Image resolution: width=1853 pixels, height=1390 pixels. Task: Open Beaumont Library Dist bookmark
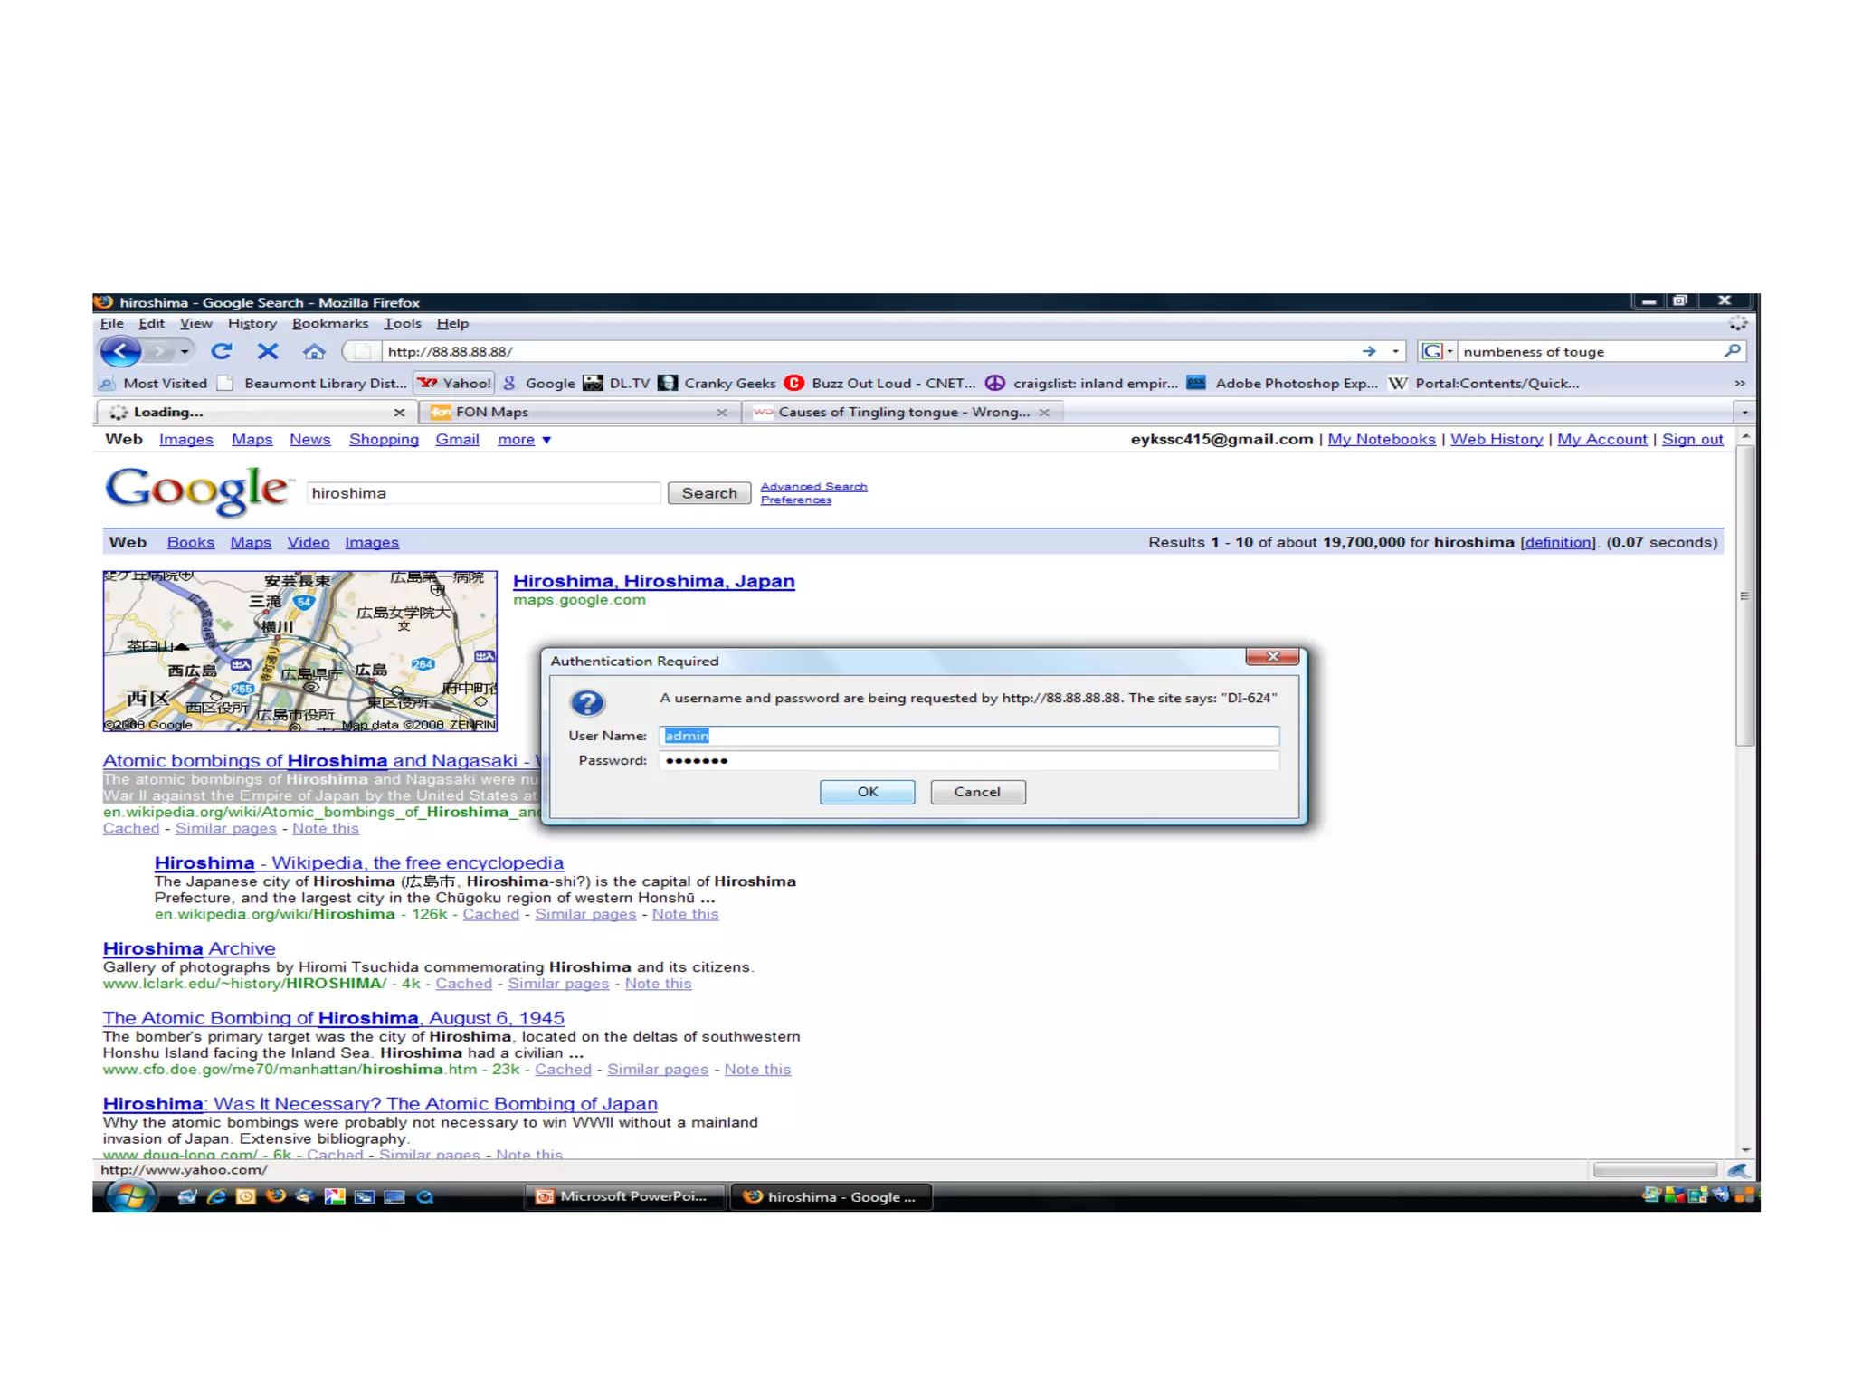coord(313,383)
